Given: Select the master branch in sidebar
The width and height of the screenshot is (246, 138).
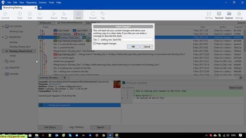Looking at the screenshot, I should coord(13,56).
